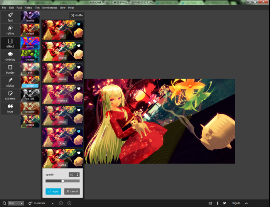Open the metadata panel
This screenshot has height=207, width=270.
click(x=37, y=203)
